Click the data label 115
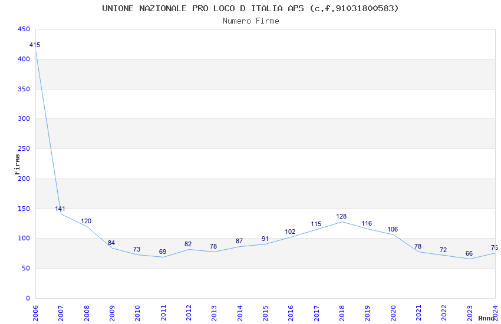This screenshot has height=324, width=501. tap(316, 224)
